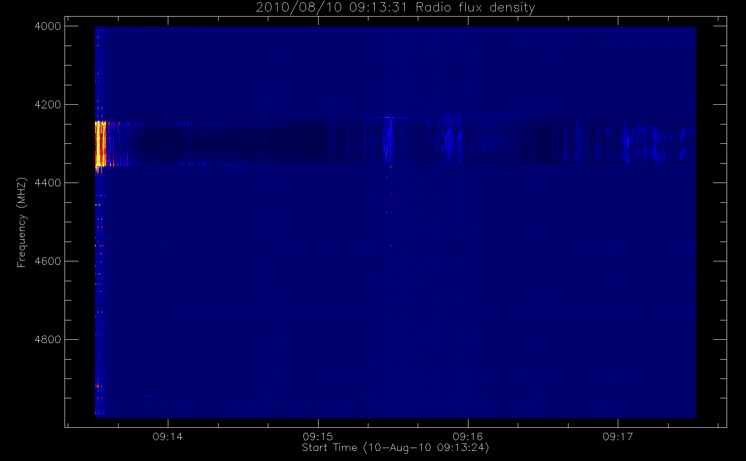Image resolution: width=746 pixels, height=461 pixels.
Task: Click the 09:16 time axis label
Action: pos(468,437)
